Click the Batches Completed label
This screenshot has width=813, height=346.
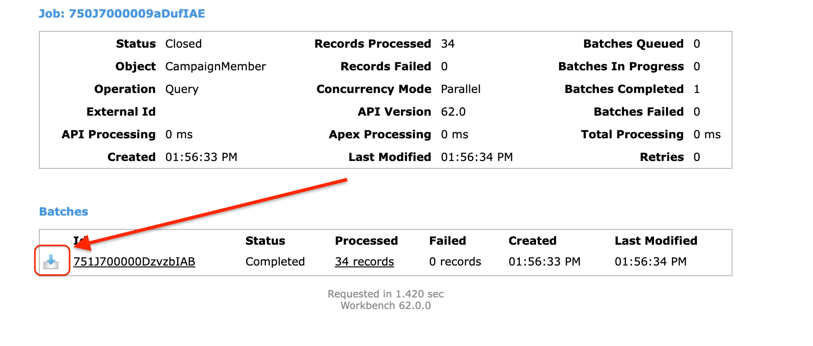(x=624, y=89)
